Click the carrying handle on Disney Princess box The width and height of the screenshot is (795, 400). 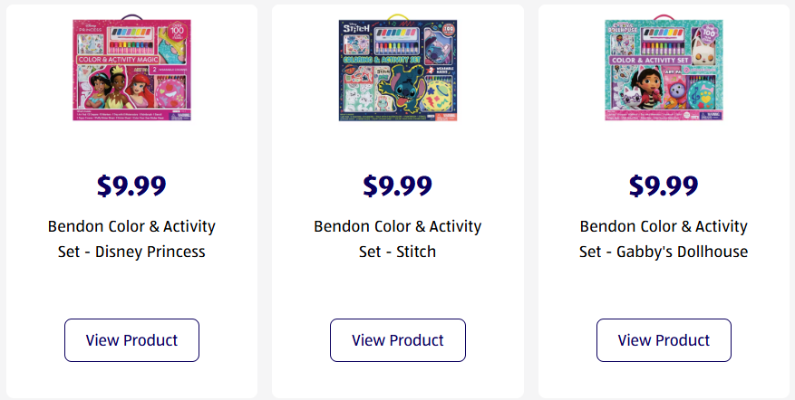(131, 17)
